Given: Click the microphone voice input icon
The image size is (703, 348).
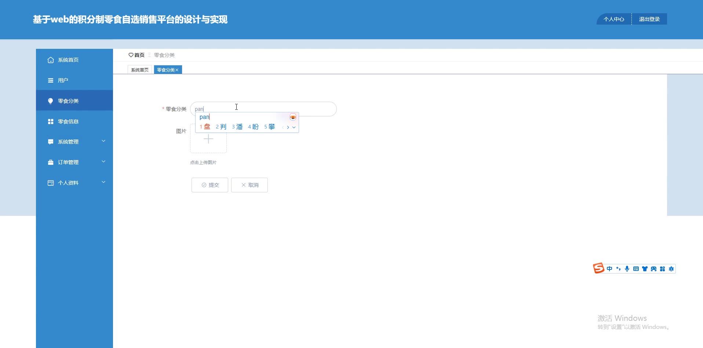Looking at the screenshot, I should point(627,269).
